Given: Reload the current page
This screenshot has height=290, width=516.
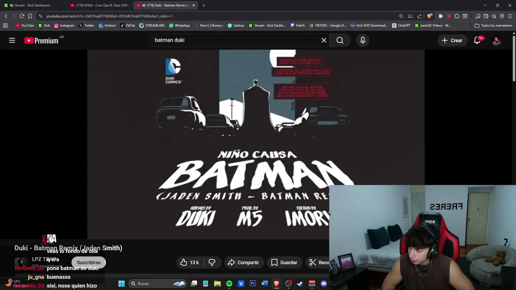Looking at the screenshot, I should click(x=22, y=16).
